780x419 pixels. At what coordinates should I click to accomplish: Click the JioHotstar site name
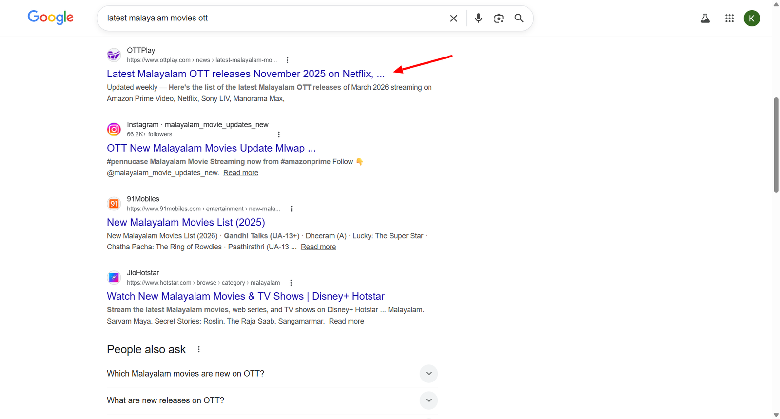(143, 273)
